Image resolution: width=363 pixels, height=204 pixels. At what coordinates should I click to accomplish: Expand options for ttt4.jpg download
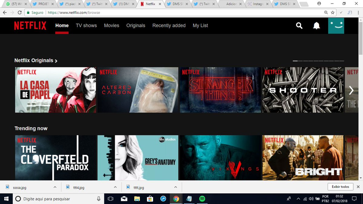tap(115, 187)
